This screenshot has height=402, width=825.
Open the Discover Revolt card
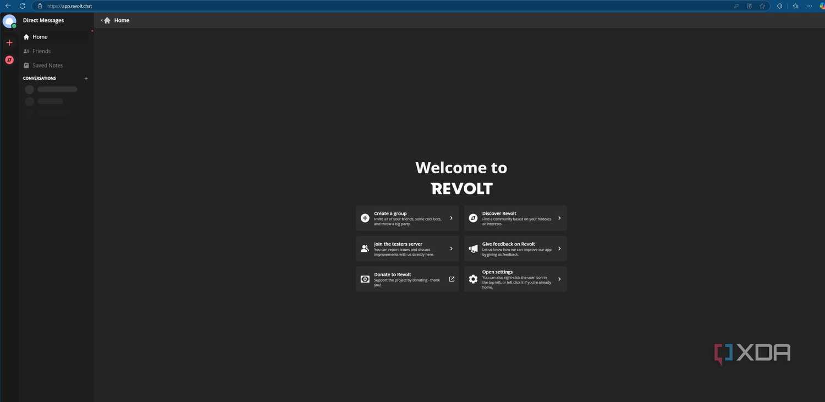tap(515, 218)
